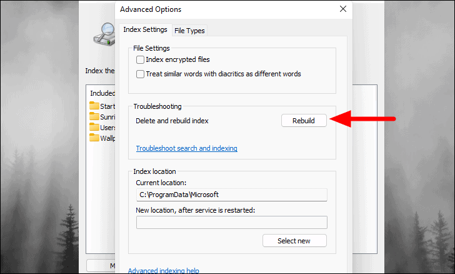The width and height of the screenshot is (455, 274).
Task: Select the Index Settings tab
Action: coord(145,29)
